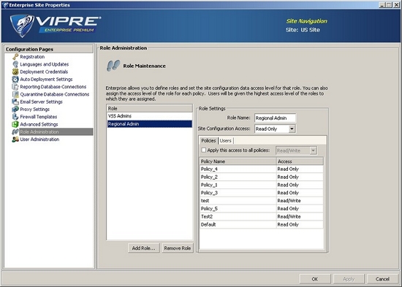Click the Languages and Updates icon
This screenshot has width=402, height=287.
click(x=15, y=64)
